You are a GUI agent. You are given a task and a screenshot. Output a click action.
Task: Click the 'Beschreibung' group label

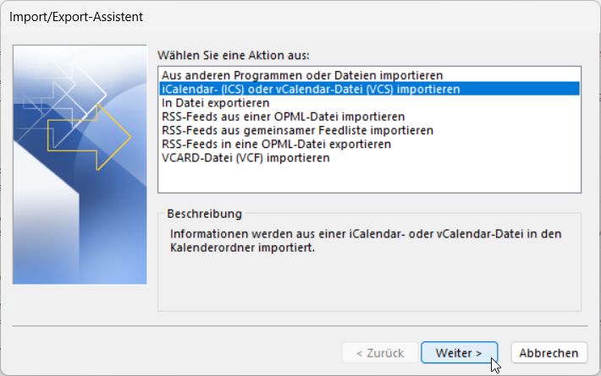point(205,215)
